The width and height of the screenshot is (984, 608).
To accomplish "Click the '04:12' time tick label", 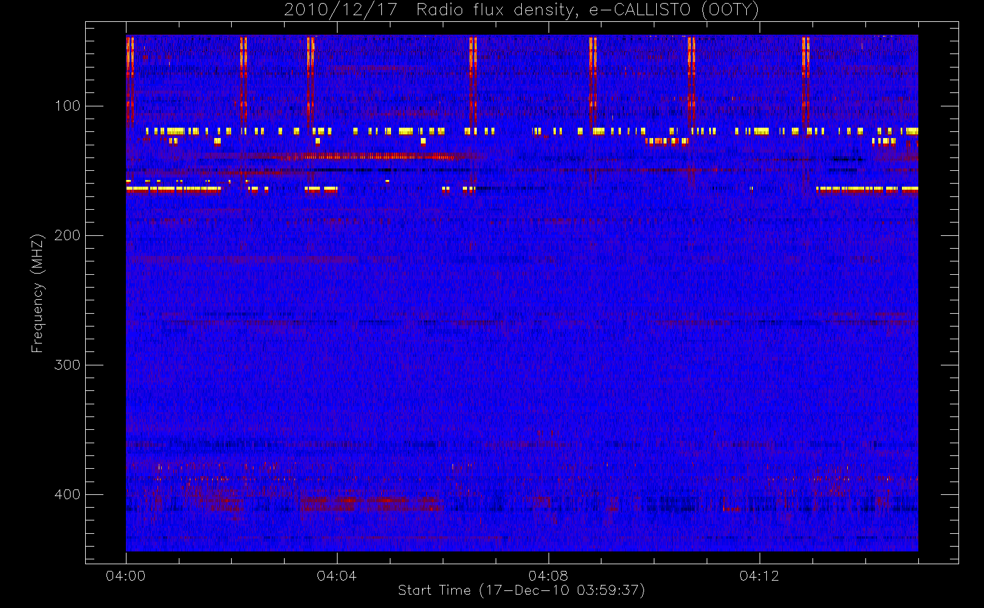I will (x=759, y=576).
